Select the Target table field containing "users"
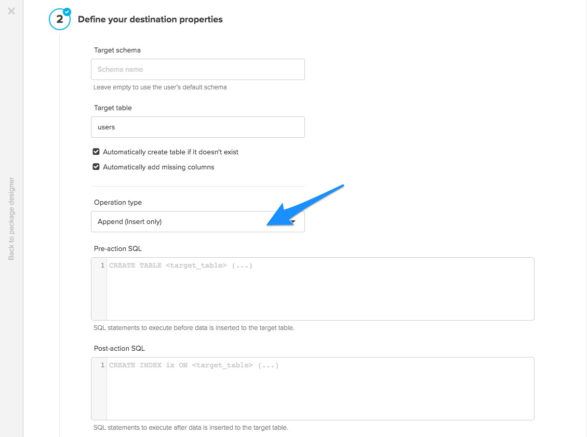 [197, 127]
